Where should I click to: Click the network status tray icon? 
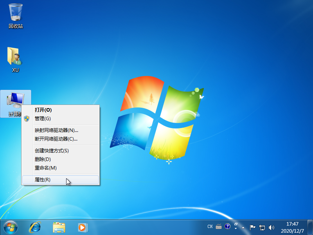pos(262,227)
